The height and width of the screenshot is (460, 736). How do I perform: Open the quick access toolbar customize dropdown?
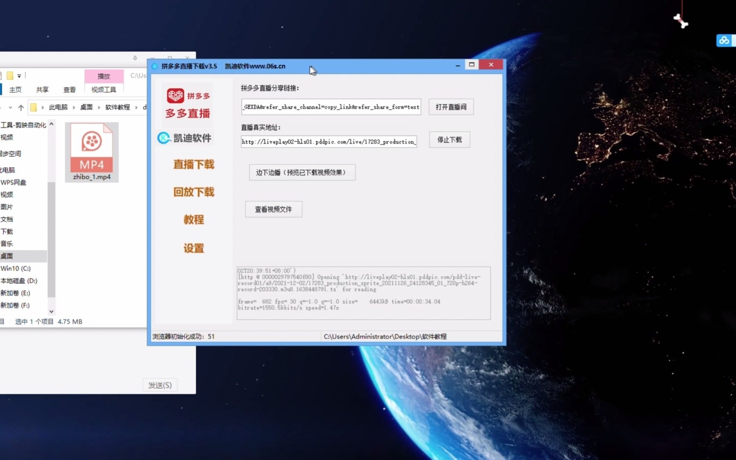click(x=20, y=76)
